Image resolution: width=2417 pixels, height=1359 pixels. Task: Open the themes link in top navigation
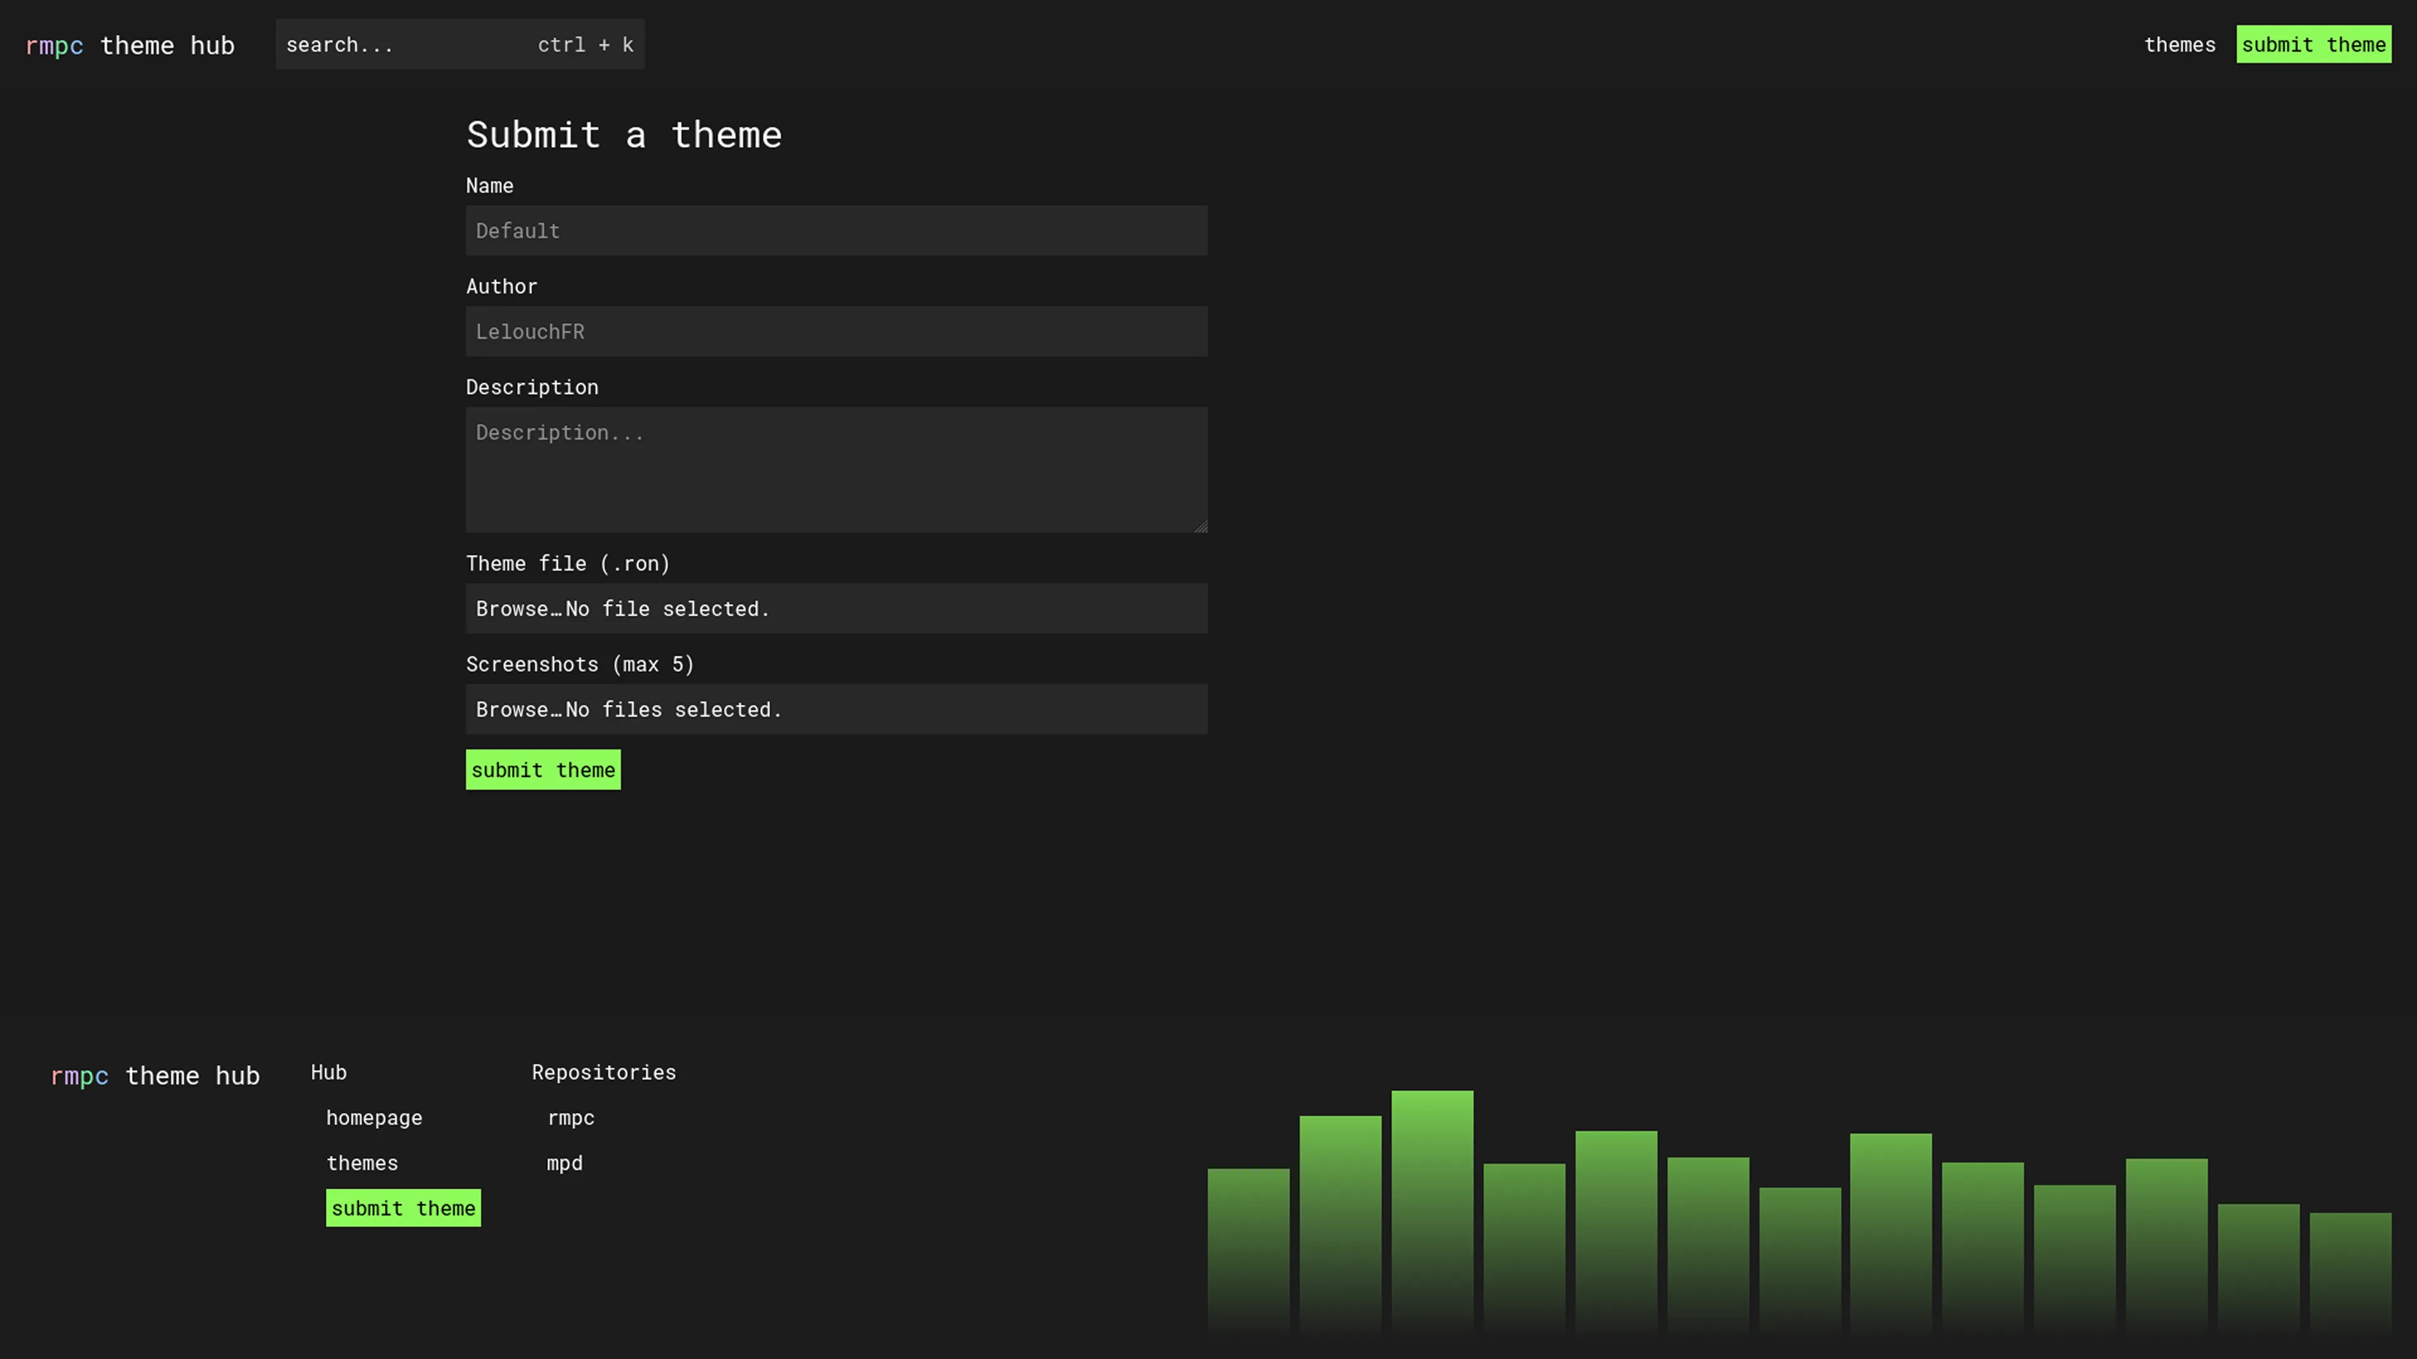[2179, 44]
